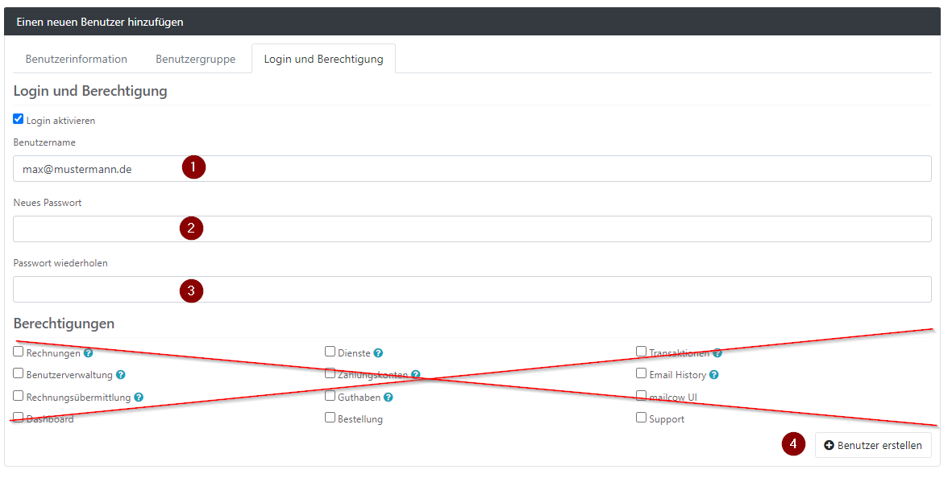Screen dimensions: 952x478
Task: Check the Bestellung permission box
Action: pyautogui.click(x=330, y=418)
